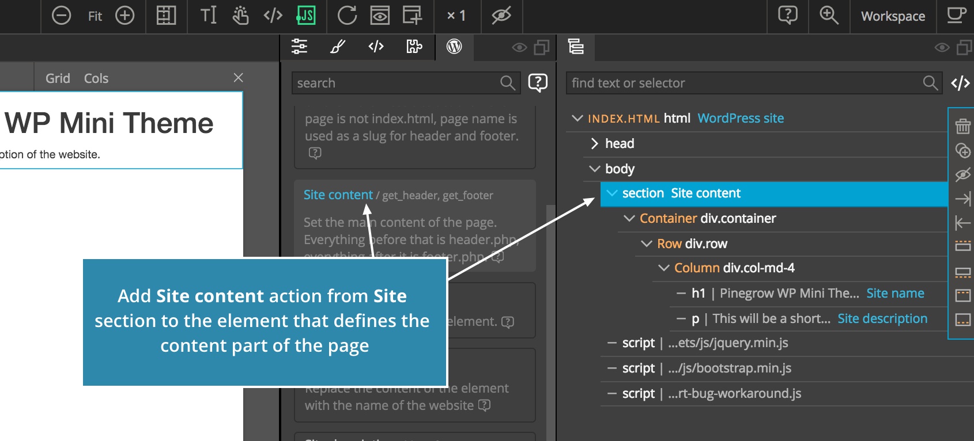Collapse the Column div.col-md-4 node
Viewport: 974px width, 441px height.
664,268
